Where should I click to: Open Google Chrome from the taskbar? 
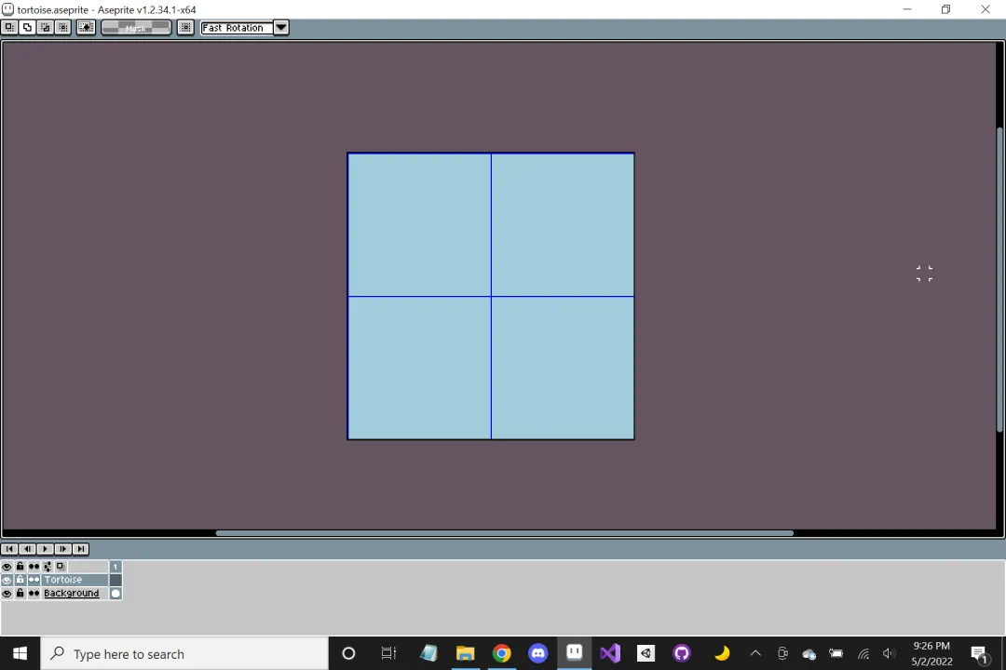pos(502,653)
